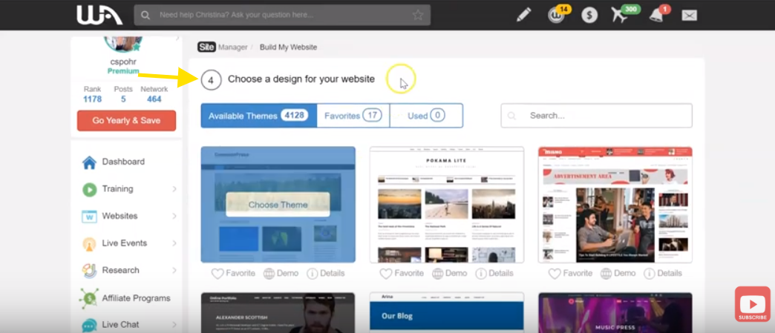The width and height of the screenshot is (775, 333).
Task: Open the Affiliate Programs menu item
Action: [x=136, y=298]
